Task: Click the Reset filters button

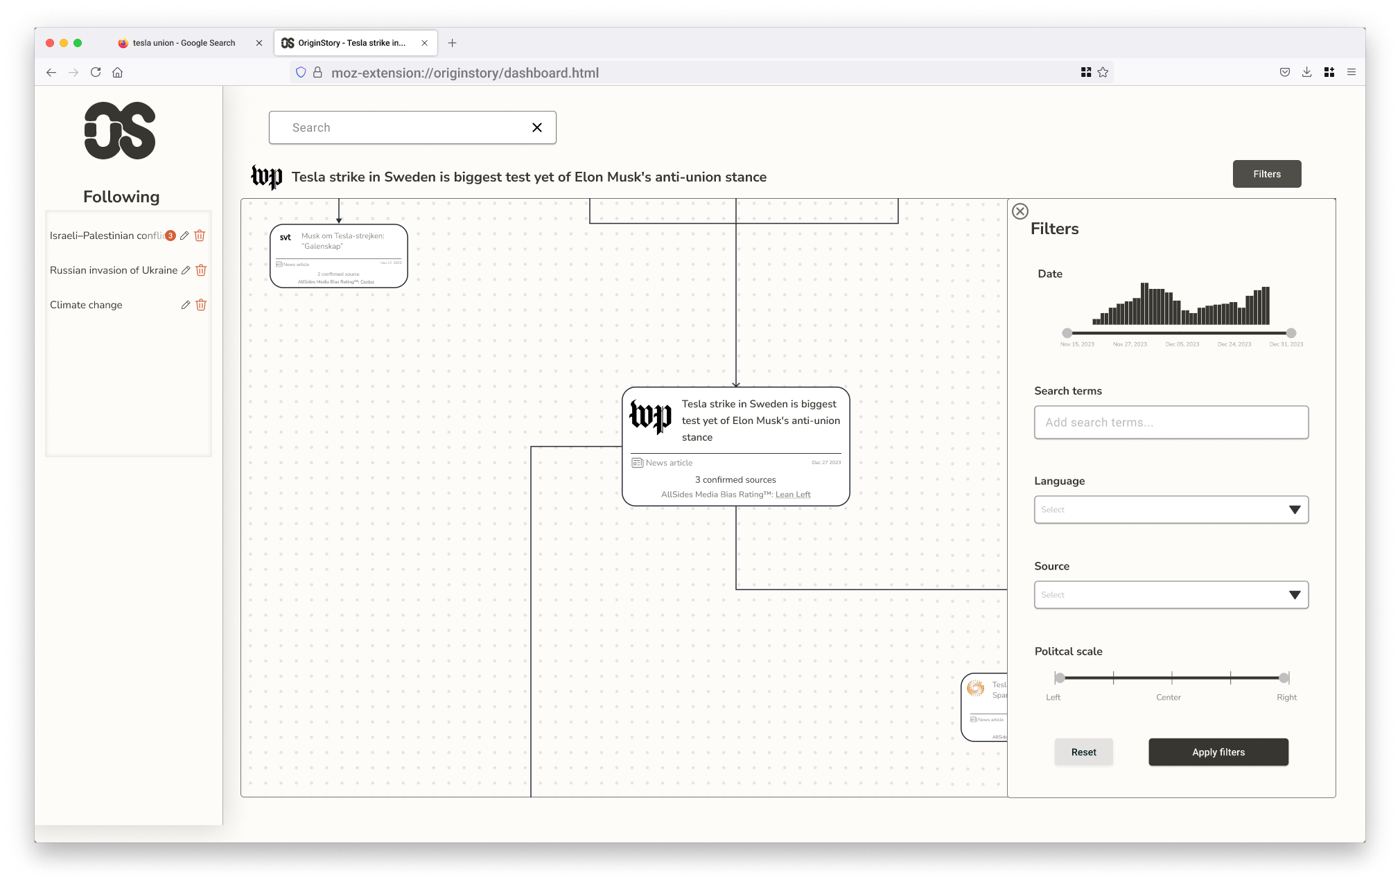Action: coord(1083,752)
